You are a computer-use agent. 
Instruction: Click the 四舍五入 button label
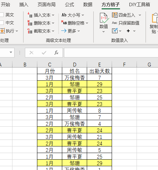127,15
